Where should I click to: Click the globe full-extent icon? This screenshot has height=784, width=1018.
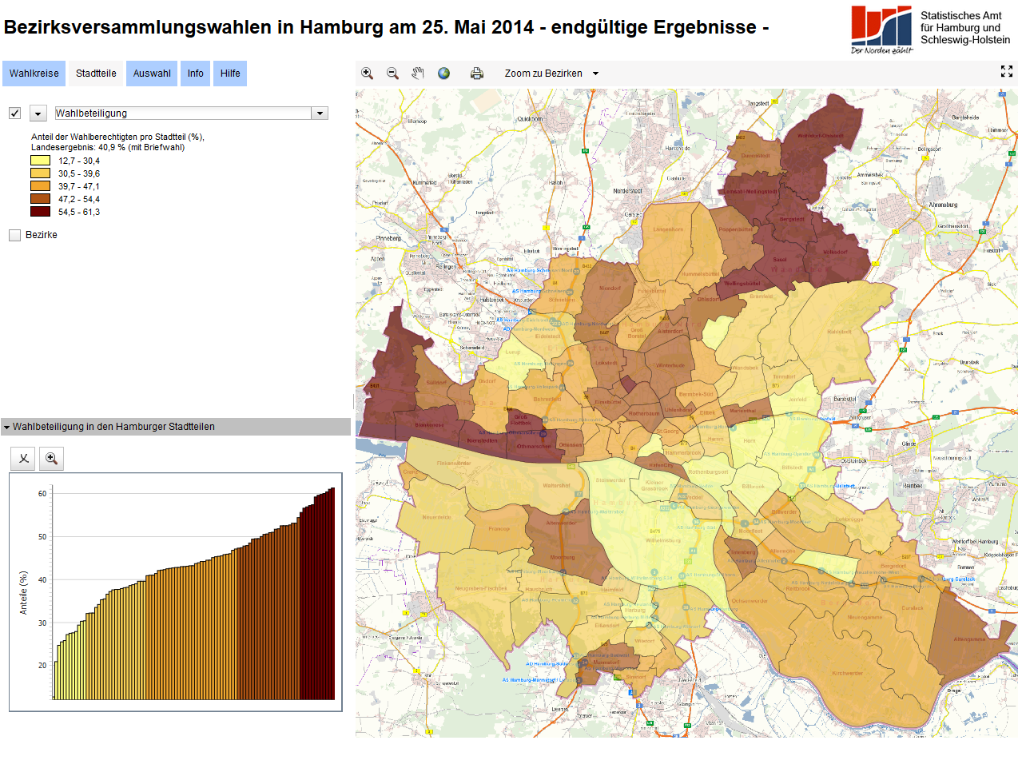coord(443,74)
